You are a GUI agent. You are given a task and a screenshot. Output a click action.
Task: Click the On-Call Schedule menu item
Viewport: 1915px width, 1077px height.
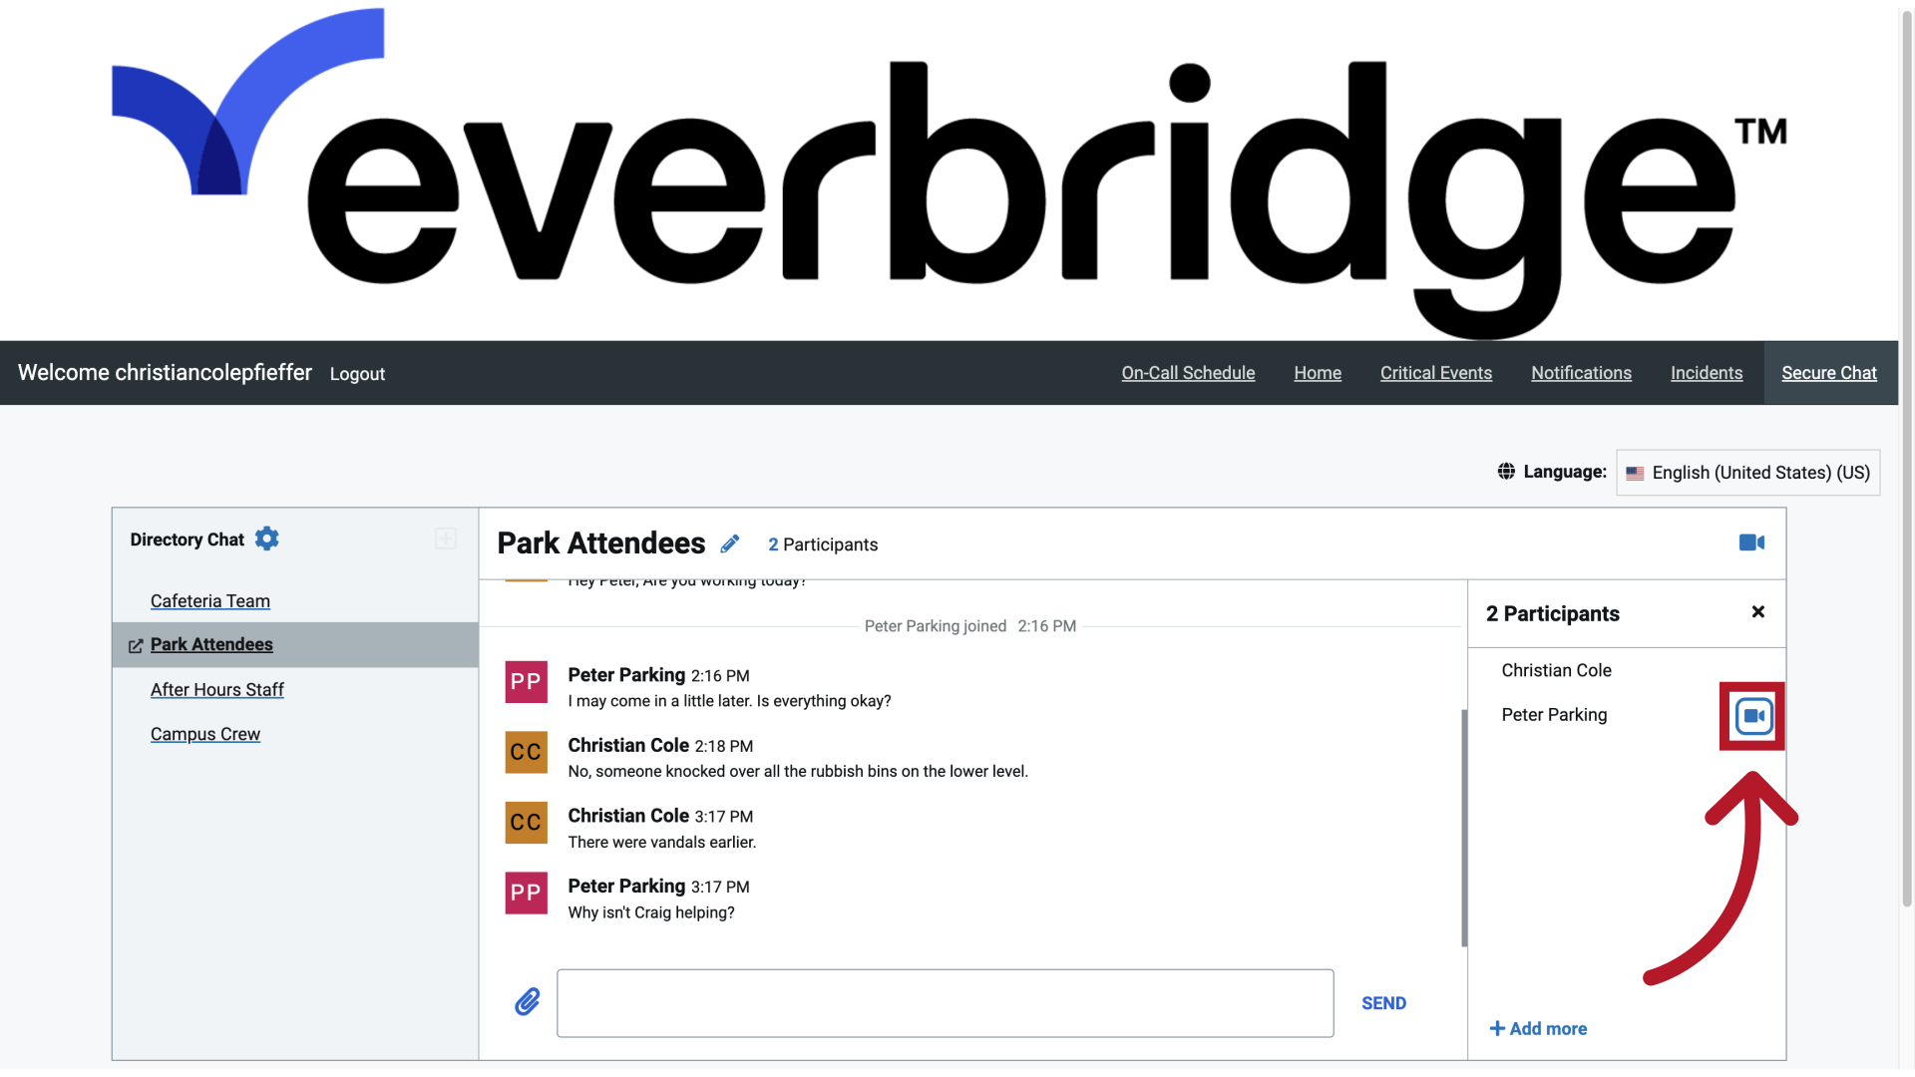coord(1188,372)
